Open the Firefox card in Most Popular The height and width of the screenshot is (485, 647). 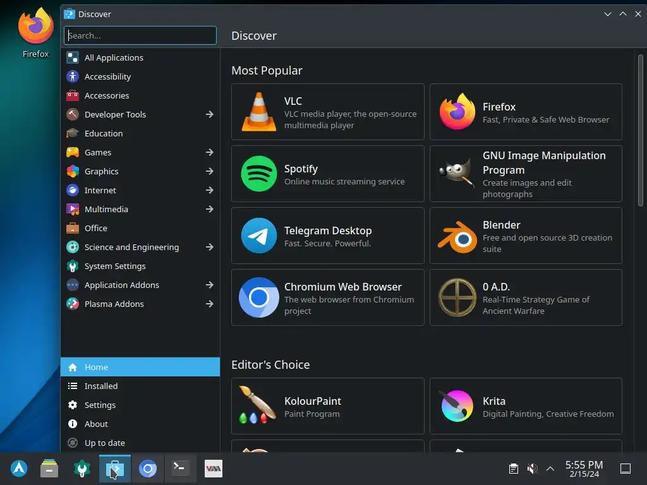click(526, 112)
